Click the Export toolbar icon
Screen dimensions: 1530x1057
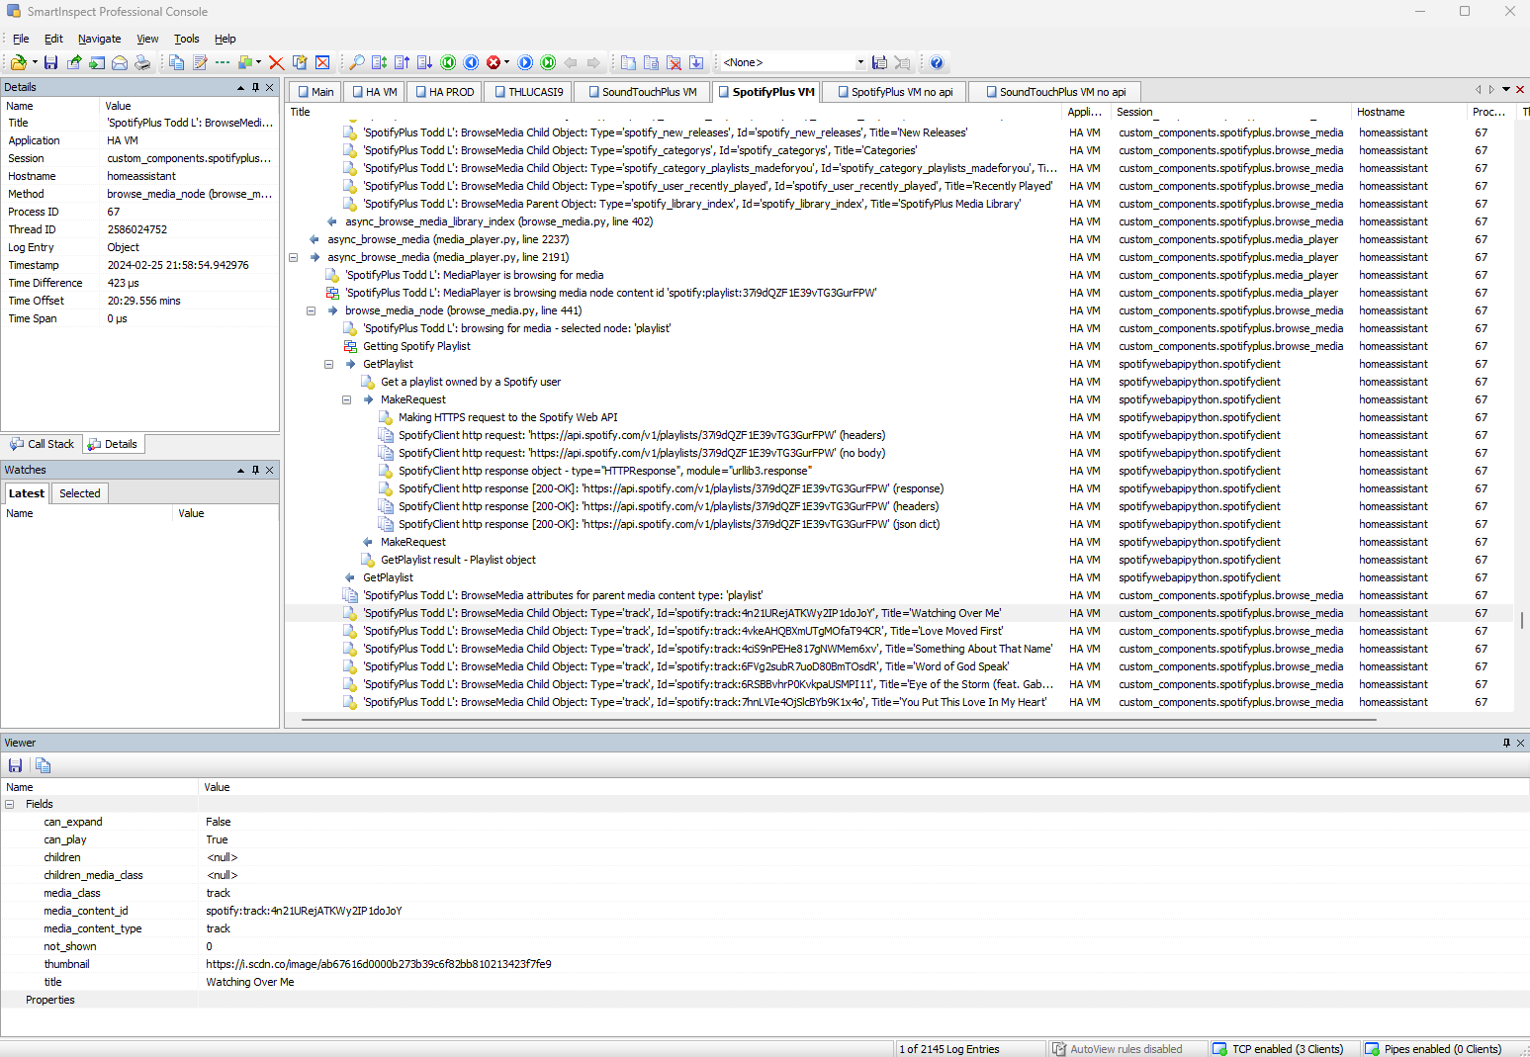point(74,62)
